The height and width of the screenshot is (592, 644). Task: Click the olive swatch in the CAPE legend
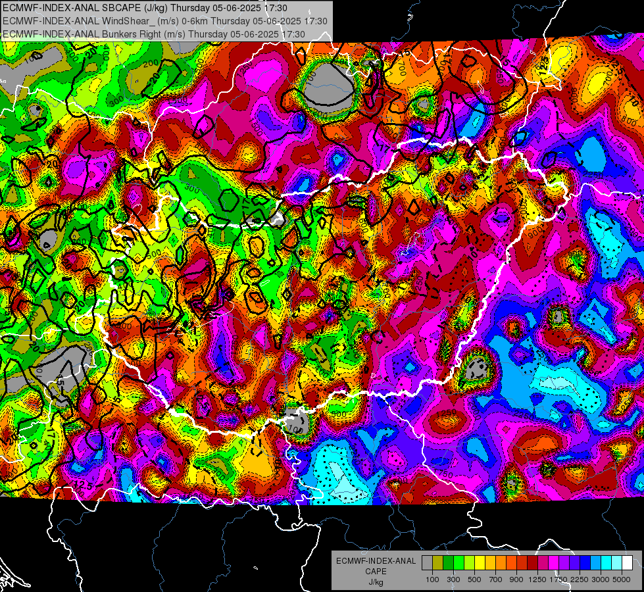pyautogui.click(x=438, y=563)
